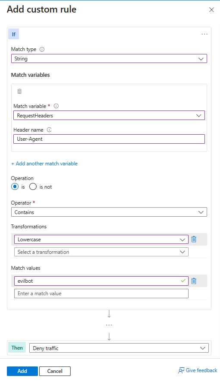Open the Deny traffic action dropdown
Screen dimensions: 220x382
[119, 348]
